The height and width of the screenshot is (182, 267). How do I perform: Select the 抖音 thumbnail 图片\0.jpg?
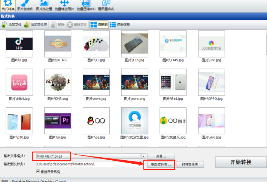(x=19, y=44)
